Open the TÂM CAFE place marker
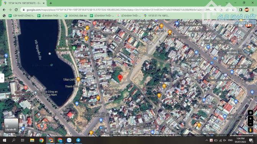 point(78,80)
